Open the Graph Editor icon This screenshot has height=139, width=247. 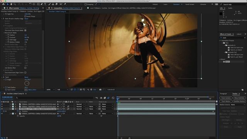tap(113, 98)
